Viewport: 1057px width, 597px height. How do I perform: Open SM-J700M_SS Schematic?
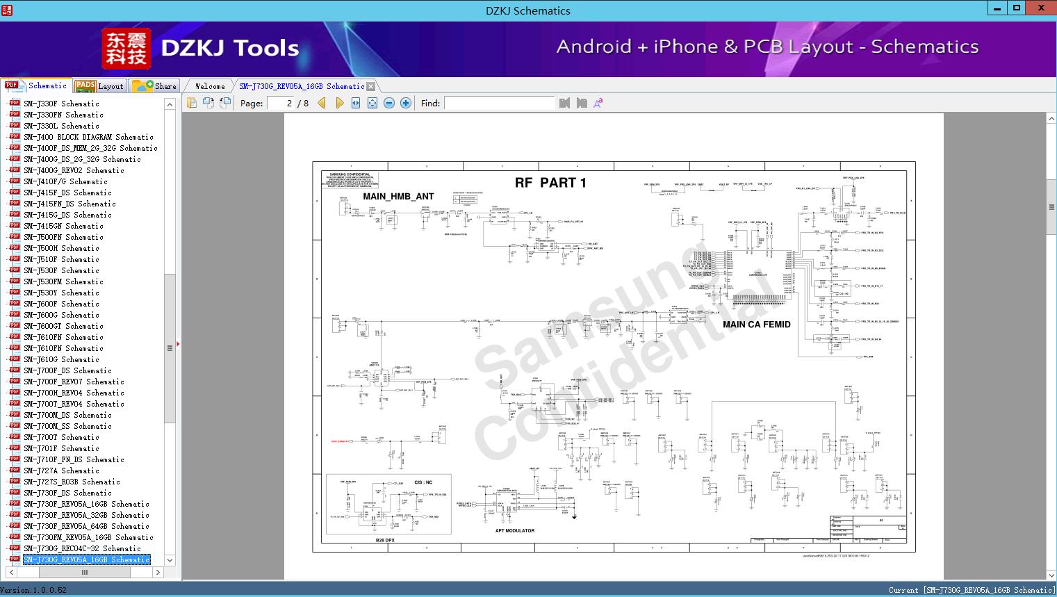[67, 426]
